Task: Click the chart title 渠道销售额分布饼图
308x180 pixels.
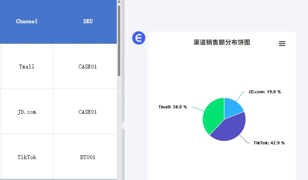Action: tap(222, 42)
